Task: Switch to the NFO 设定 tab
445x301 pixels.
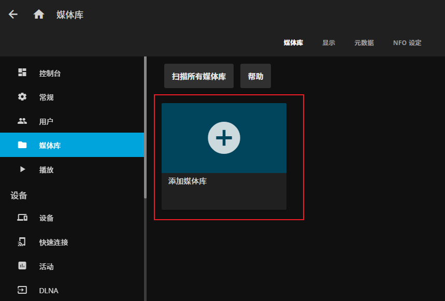Action: [x=407, y=43]
